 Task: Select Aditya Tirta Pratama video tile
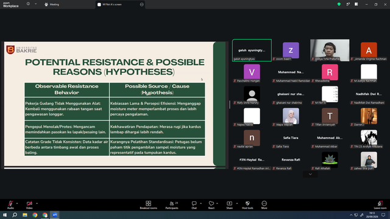pos(330,50)
